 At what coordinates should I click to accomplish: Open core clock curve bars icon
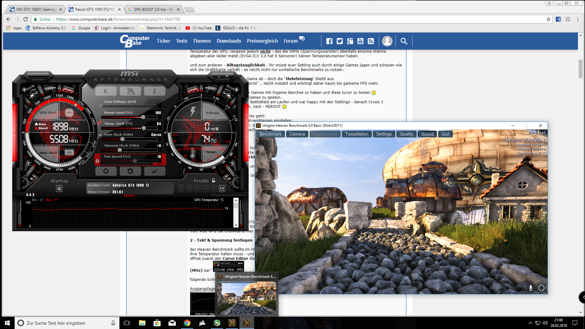(x=100, y=135)
